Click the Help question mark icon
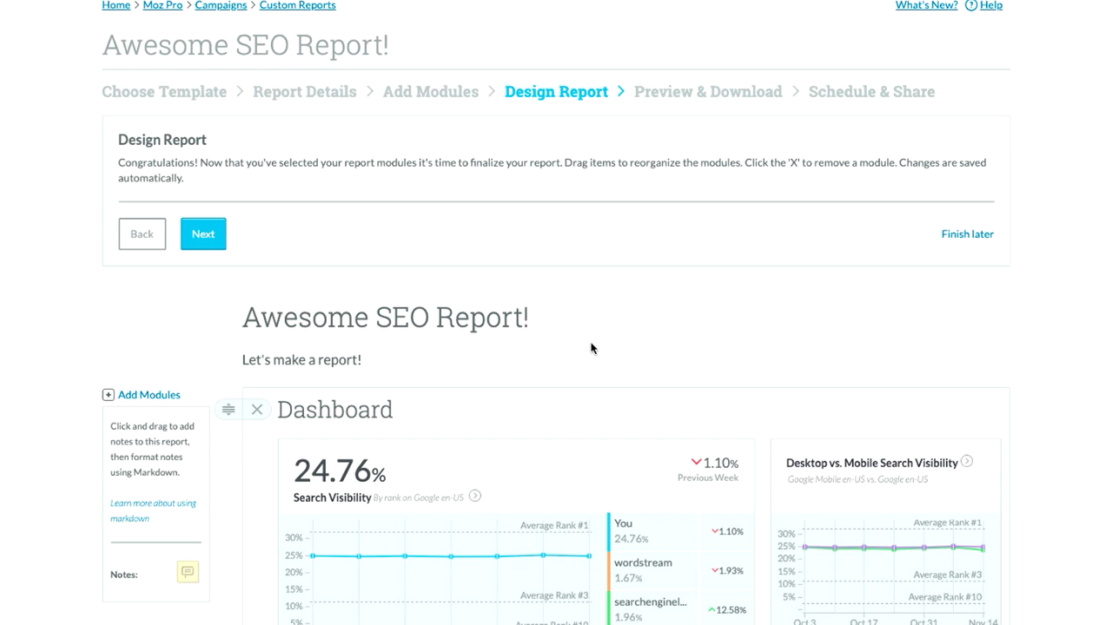Viewport: 1112px width, 625px height. [x=971, y=5]
